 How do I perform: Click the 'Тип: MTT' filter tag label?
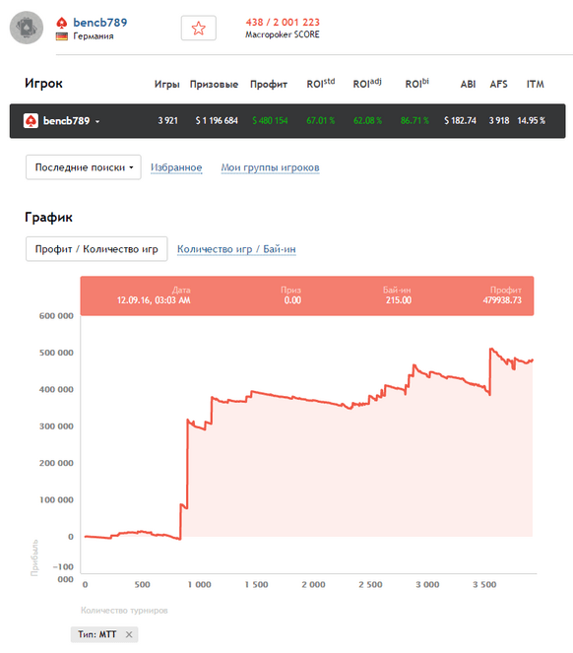point(97,634)
